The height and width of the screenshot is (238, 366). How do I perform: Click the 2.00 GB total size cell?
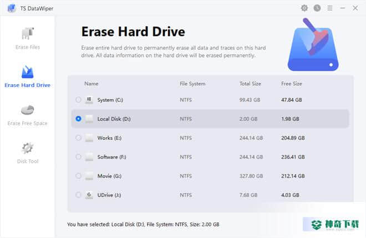248,119
